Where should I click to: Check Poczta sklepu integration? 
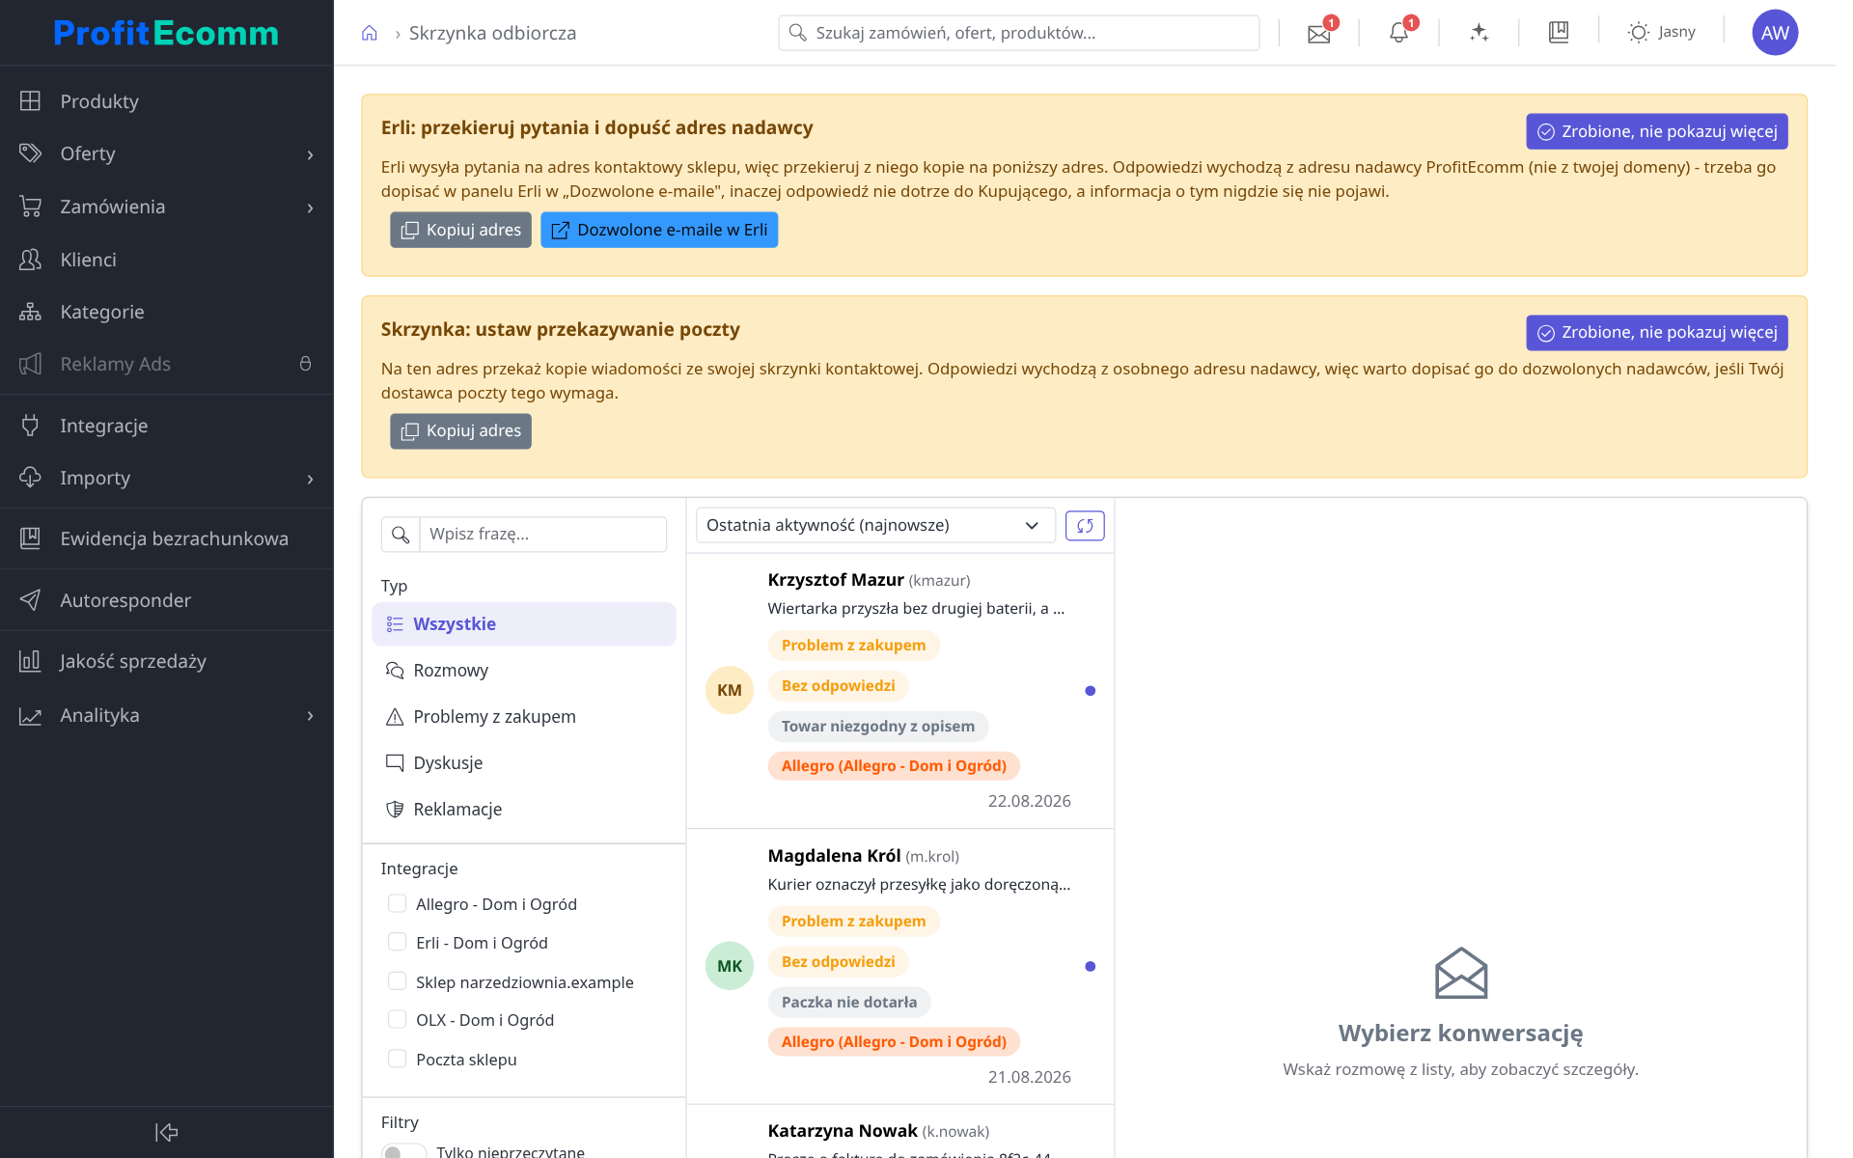tap(397, 1059)
